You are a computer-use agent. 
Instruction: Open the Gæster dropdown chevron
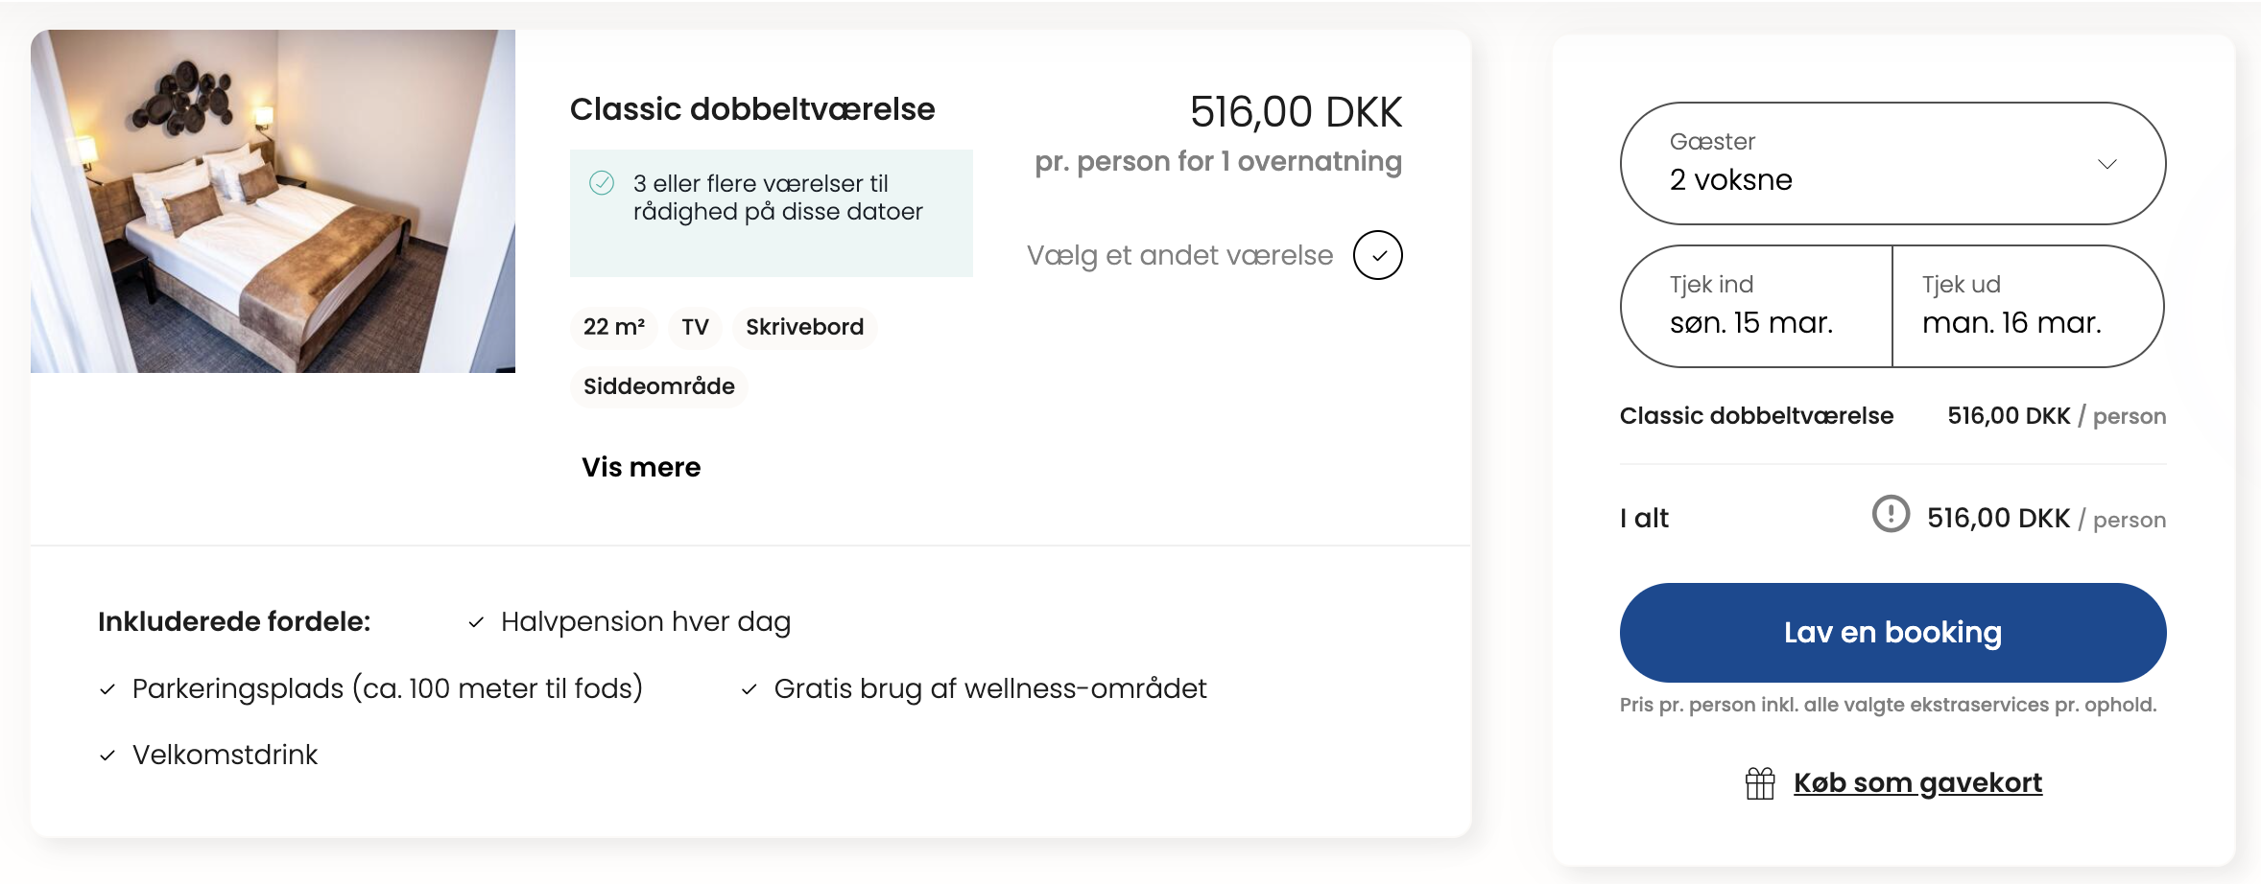point(2107,164)
